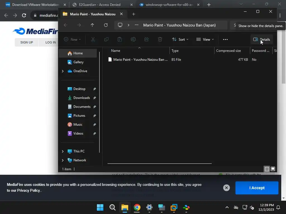Click SIGN UP on MediaFire page

(27, 42)
